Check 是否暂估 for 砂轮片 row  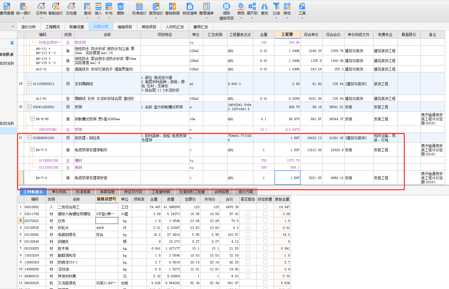(x=248, y=227)
